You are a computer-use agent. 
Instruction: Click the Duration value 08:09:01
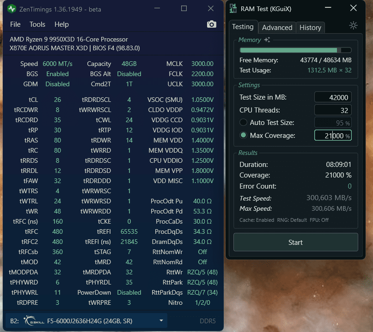point(338,165)
